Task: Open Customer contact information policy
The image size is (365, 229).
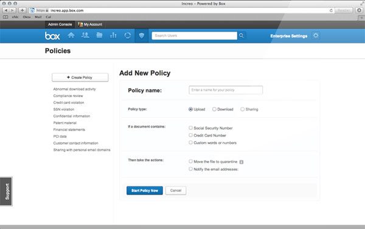Action: 75,143
